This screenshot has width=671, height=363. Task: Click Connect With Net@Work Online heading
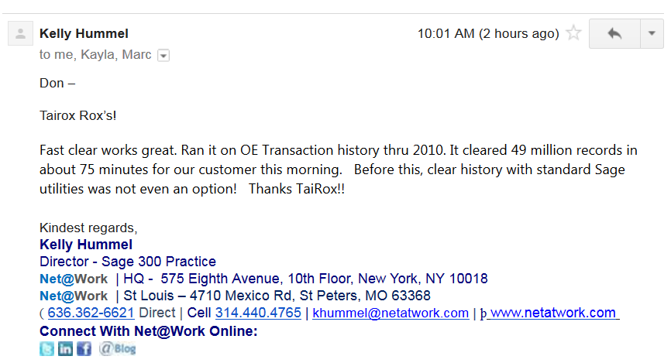149,331
